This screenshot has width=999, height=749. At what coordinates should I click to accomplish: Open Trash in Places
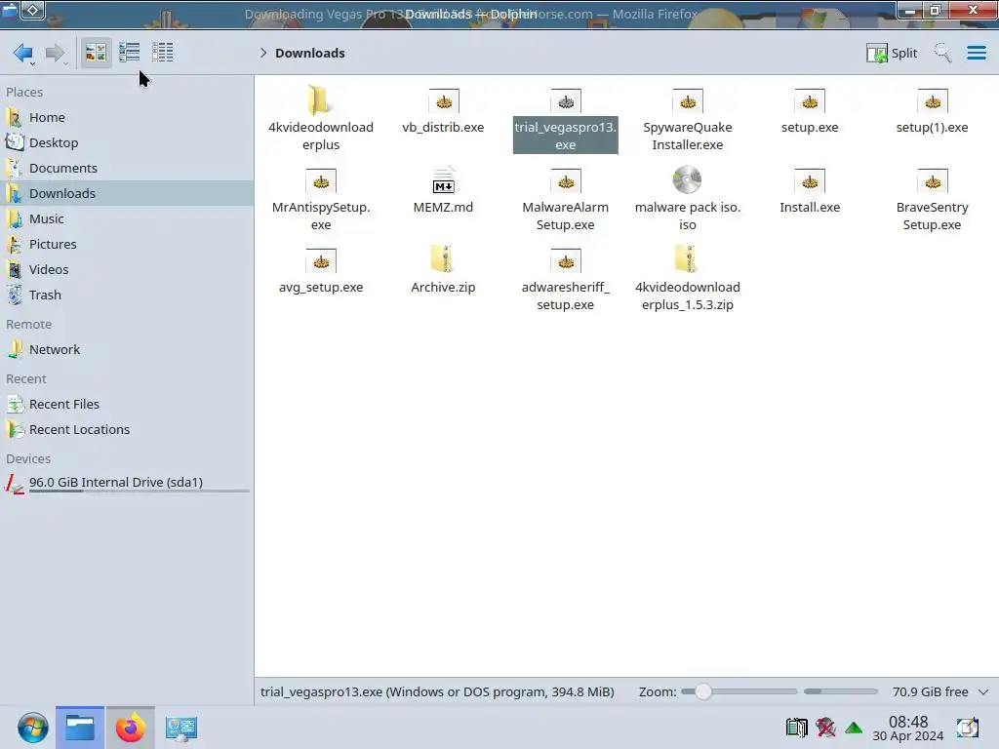tap(127, 295)
